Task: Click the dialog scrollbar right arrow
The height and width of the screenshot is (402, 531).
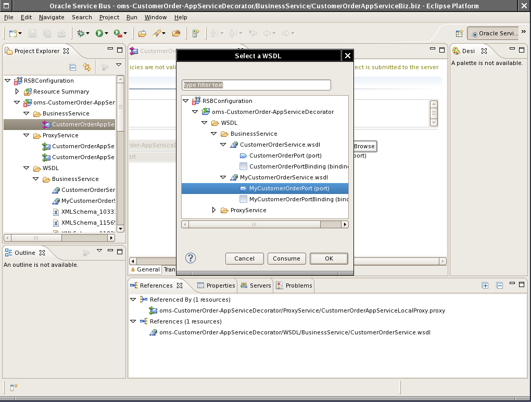Action: click(x=345, y=224)
